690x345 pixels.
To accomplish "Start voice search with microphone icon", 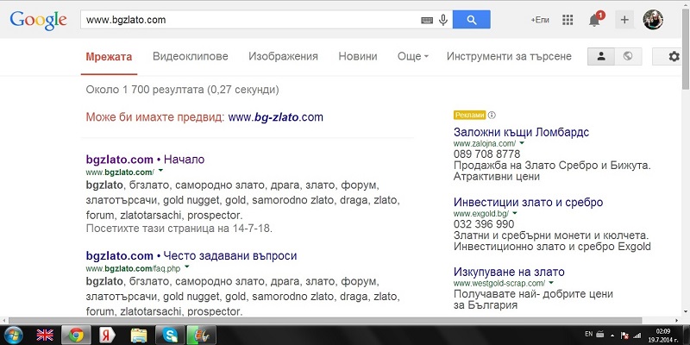I will coord(443,20).
